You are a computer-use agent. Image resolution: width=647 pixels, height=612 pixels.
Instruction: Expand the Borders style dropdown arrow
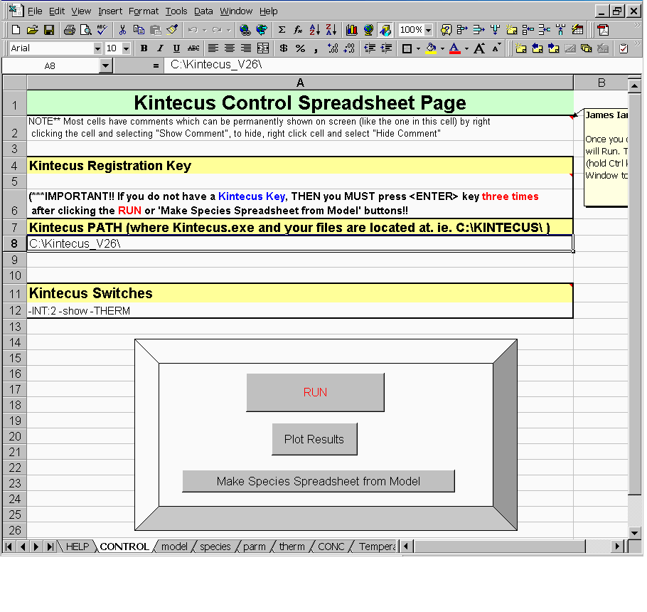click(418, 48)
